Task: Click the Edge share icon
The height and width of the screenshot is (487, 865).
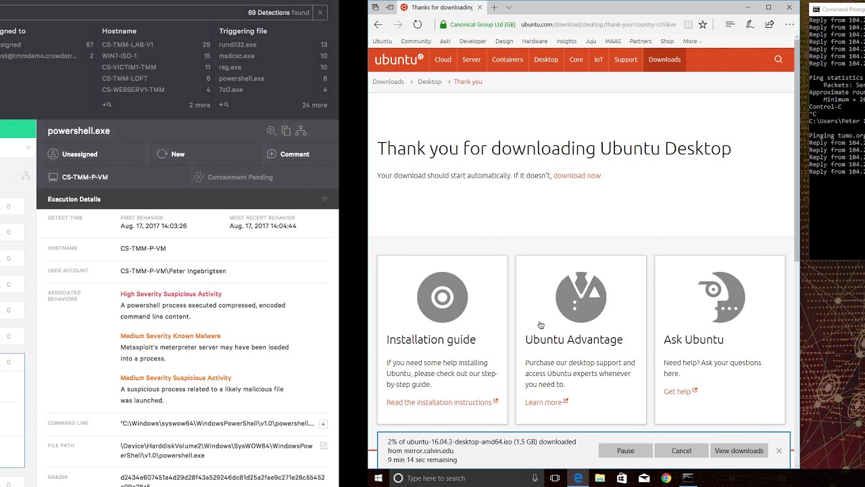Action: click(769, 24)
